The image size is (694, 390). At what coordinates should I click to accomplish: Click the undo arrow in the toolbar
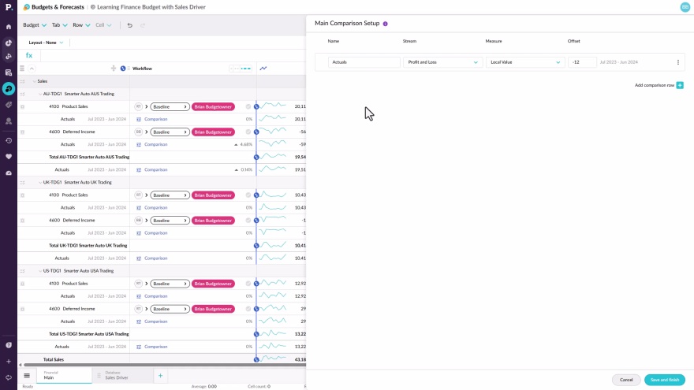point(129,25)
